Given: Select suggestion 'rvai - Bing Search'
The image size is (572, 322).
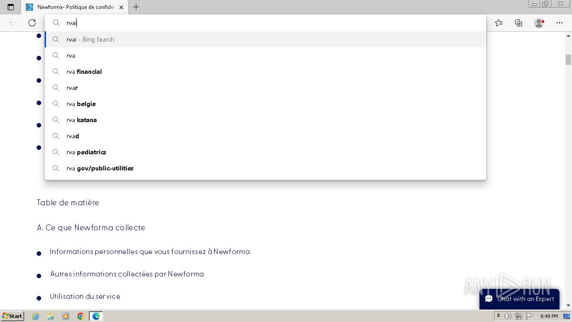Looking at the screenshot, I should point(265,39).
